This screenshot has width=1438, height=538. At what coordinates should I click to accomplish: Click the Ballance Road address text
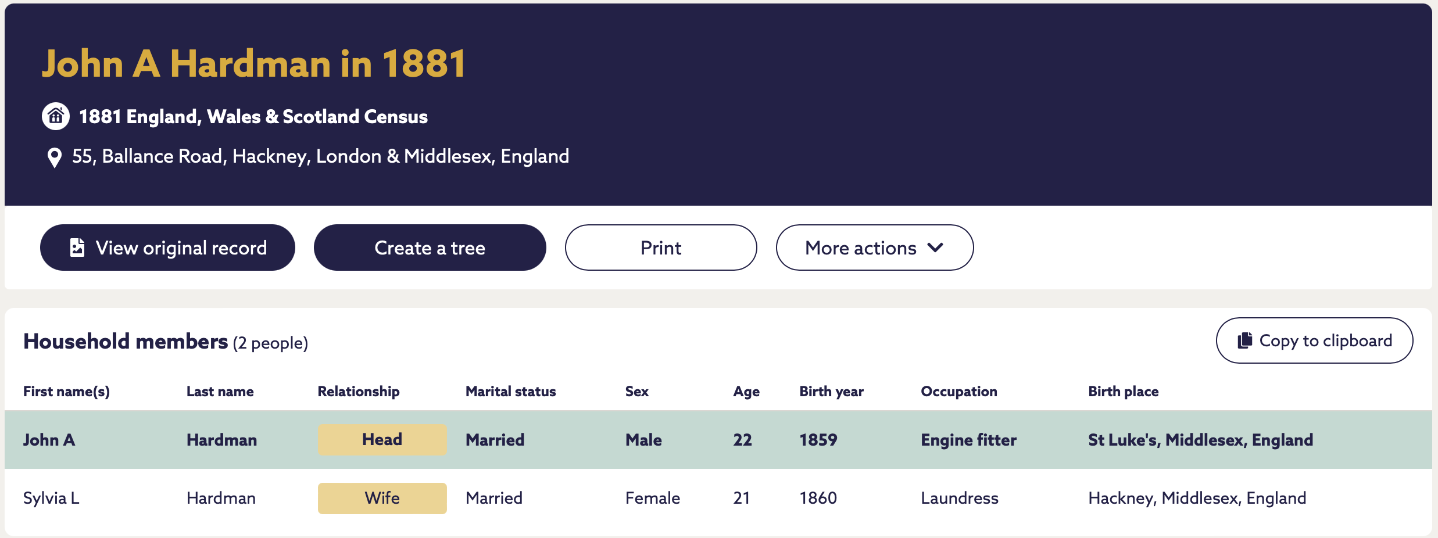320,156
